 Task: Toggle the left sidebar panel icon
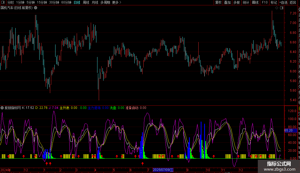tap(3, 3)
